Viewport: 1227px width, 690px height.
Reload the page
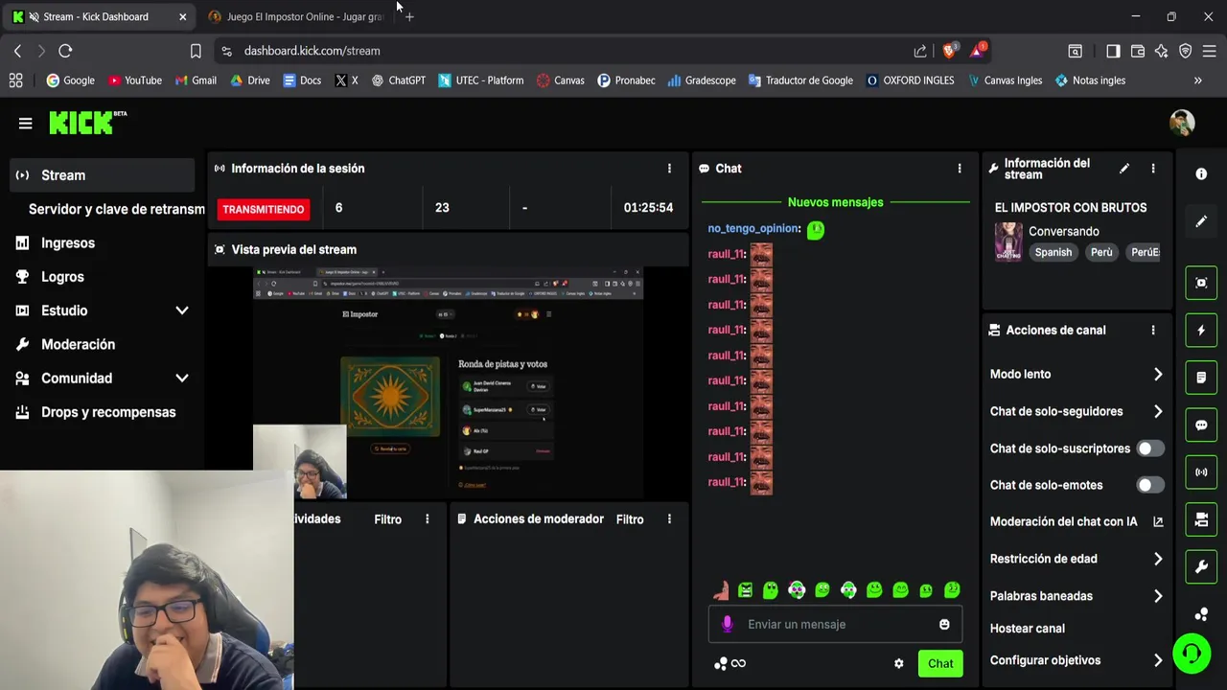[x=65, y=51]
